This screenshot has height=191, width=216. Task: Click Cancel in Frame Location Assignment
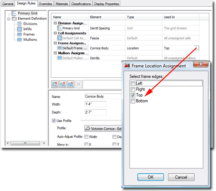(181, 177)
